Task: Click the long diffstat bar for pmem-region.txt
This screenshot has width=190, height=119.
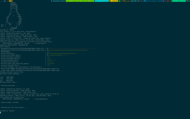Action: (x=72, y=49)
